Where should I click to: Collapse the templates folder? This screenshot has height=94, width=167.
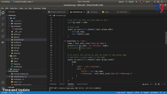coord(10,26)
